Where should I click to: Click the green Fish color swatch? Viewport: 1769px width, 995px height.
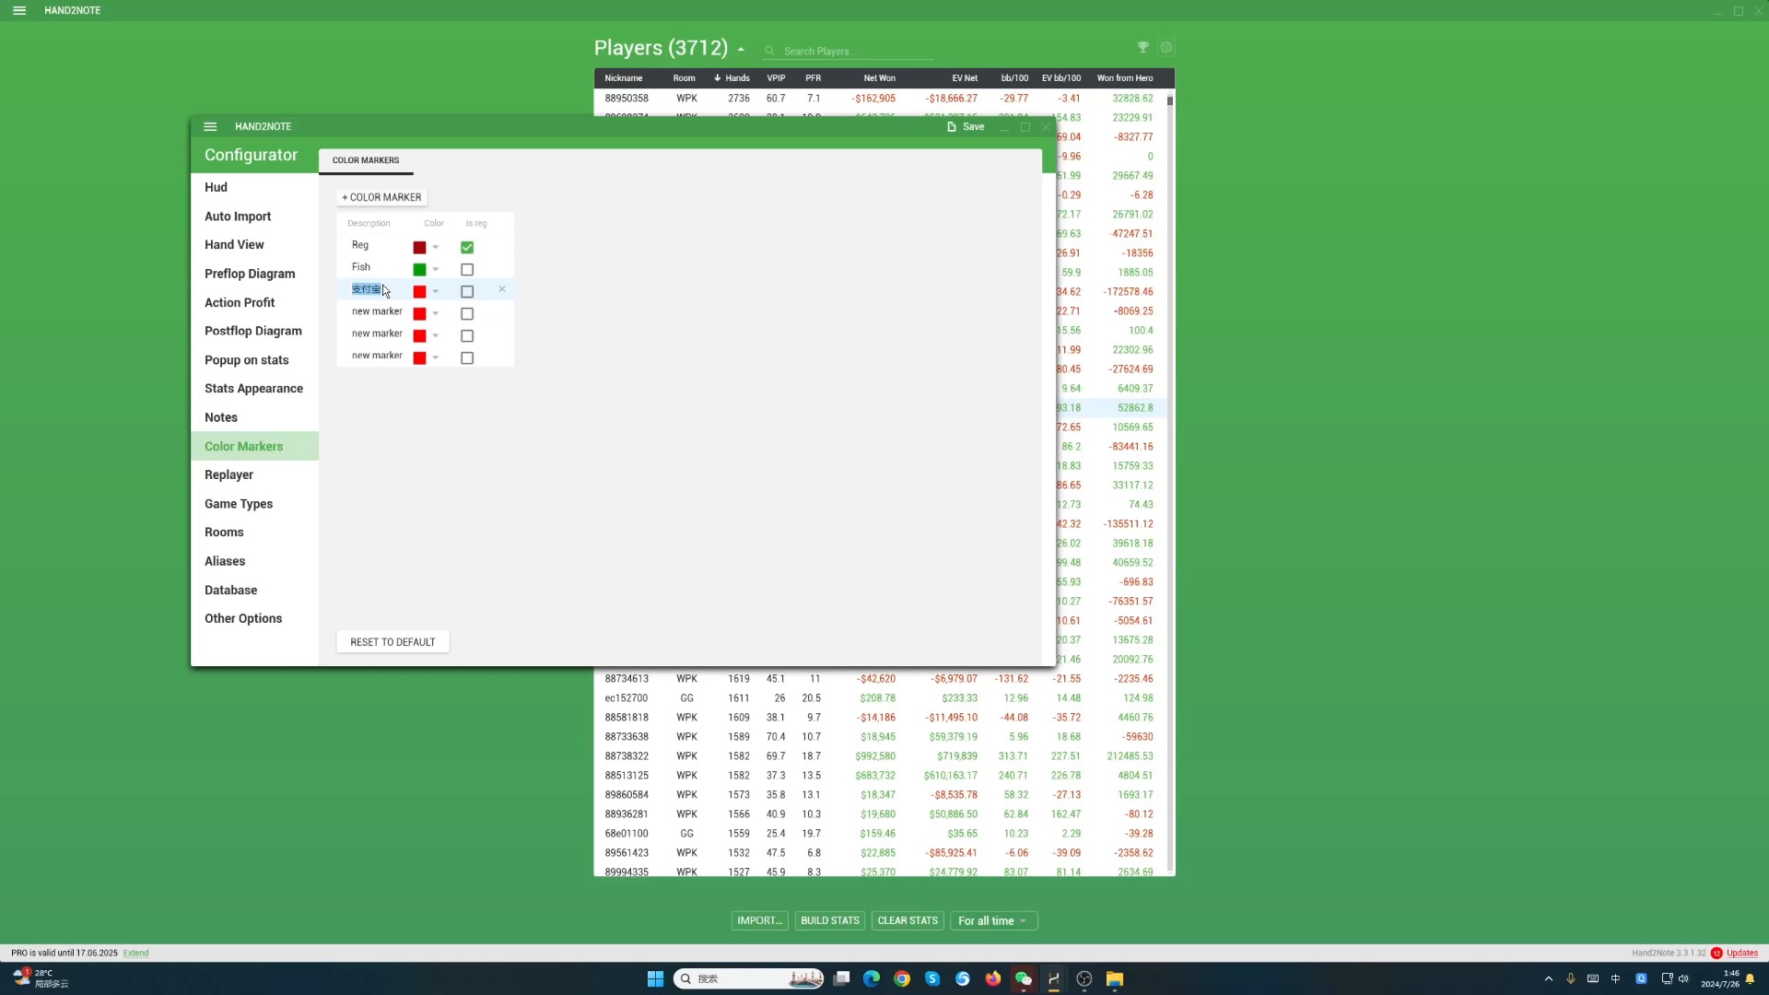coord(419,270)
